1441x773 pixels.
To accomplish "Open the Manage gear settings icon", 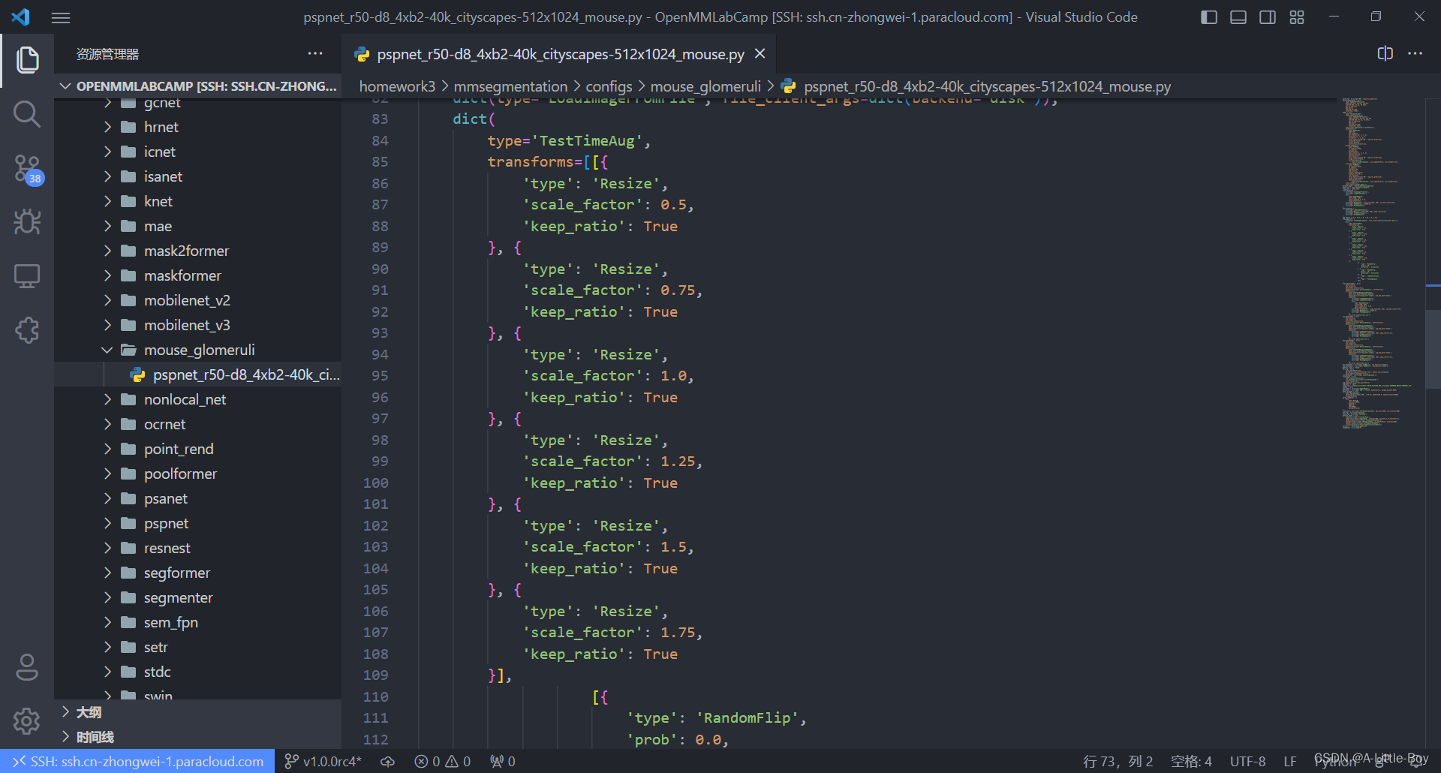I will click(27, 721).
